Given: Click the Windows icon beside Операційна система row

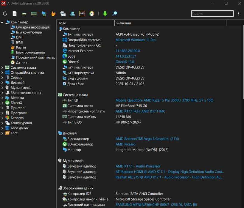Looking at the screenshot, I should coord(65,40).
